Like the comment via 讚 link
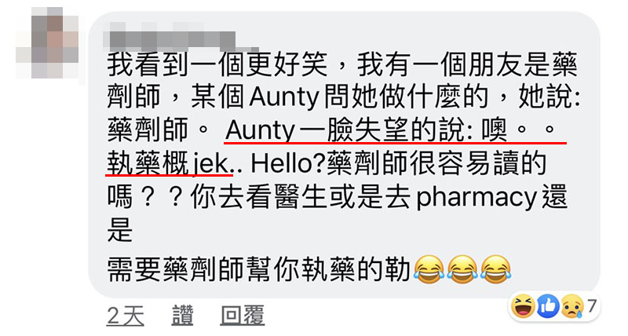 click(183, 316)
